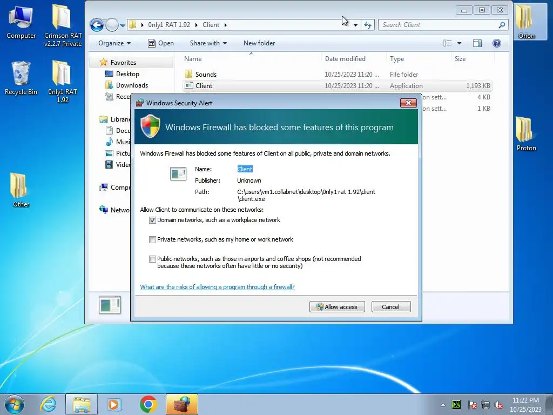
Task: Open the recent pages dropdown arrow
Action: point(123,25)
